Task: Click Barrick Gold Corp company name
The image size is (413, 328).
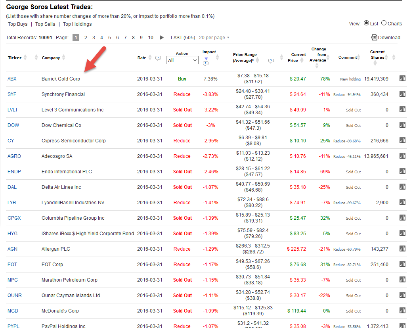Action: [61, 79]
